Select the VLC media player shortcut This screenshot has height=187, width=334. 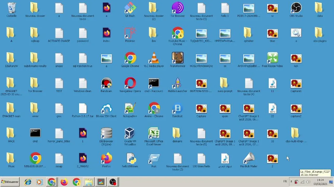point(154,60)
